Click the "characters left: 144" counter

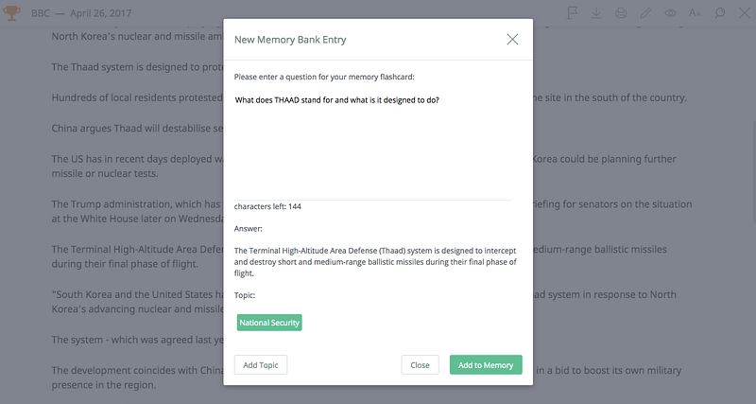(x=267, y=206)
